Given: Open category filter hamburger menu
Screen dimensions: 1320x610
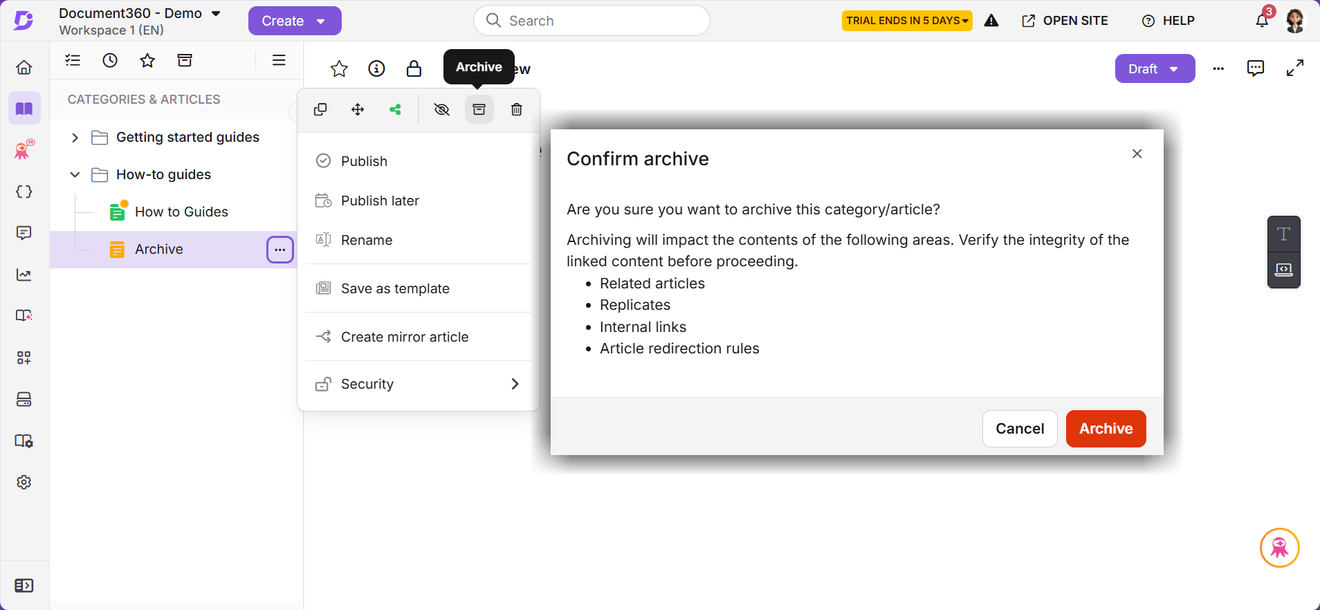Looking at the screenshot, I should 279,60.
